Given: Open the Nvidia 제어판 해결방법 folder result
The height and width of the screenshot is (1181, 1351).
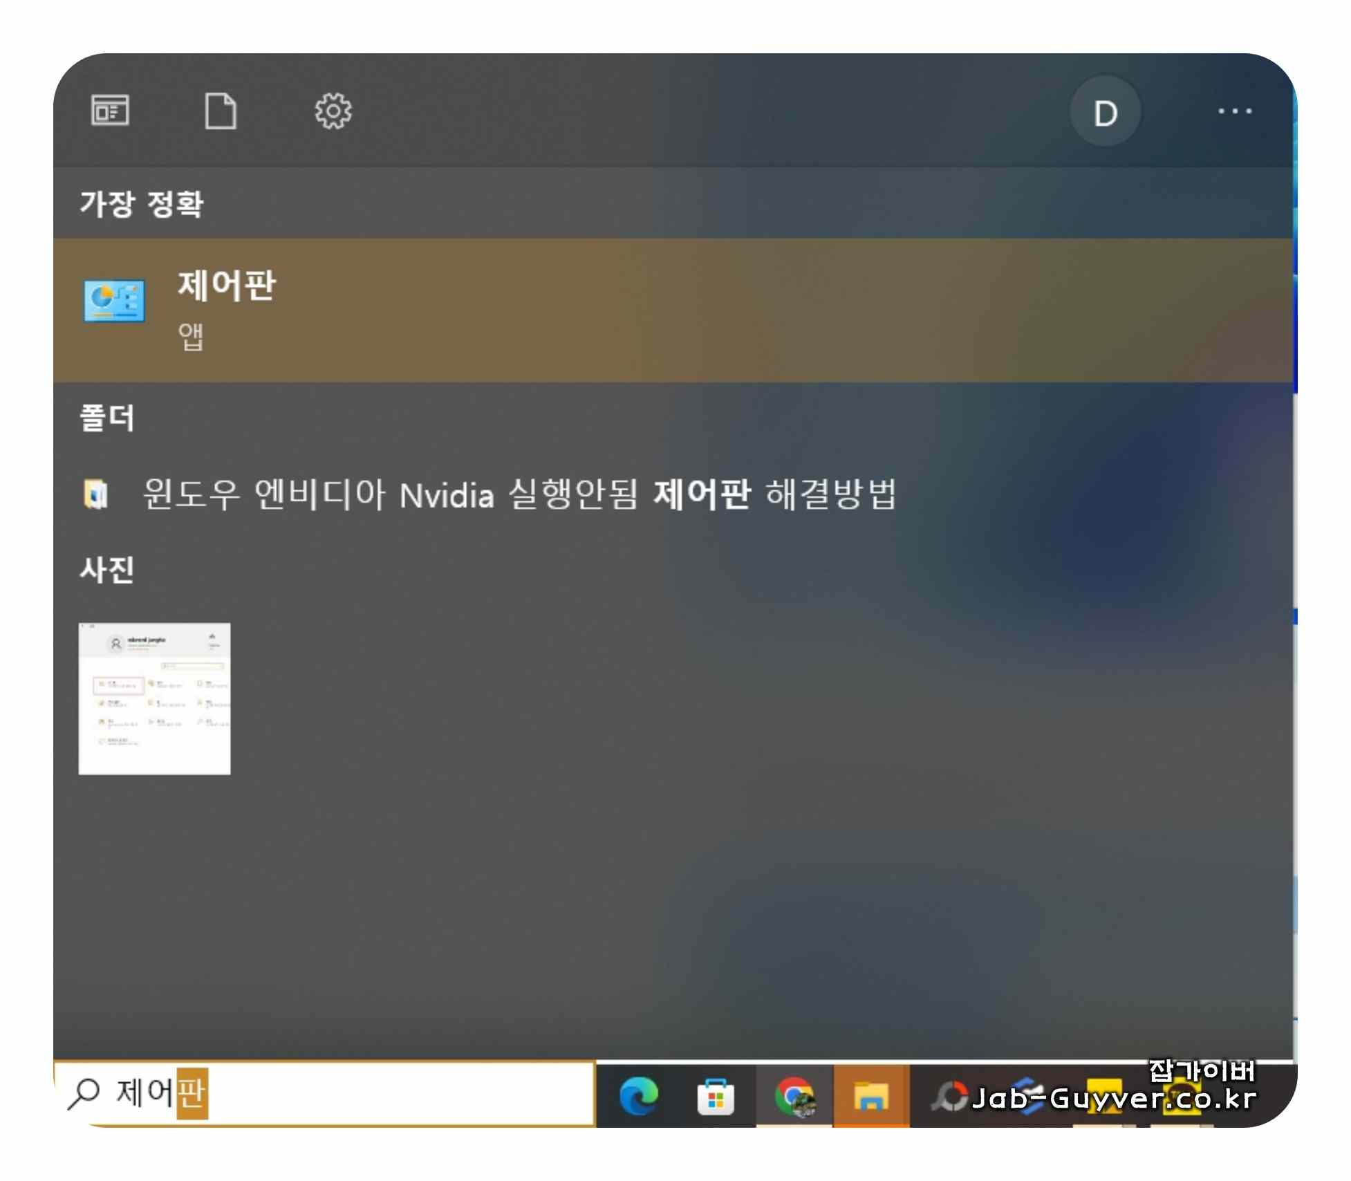Looking at the screenshot, I should (x=519, y=494).
